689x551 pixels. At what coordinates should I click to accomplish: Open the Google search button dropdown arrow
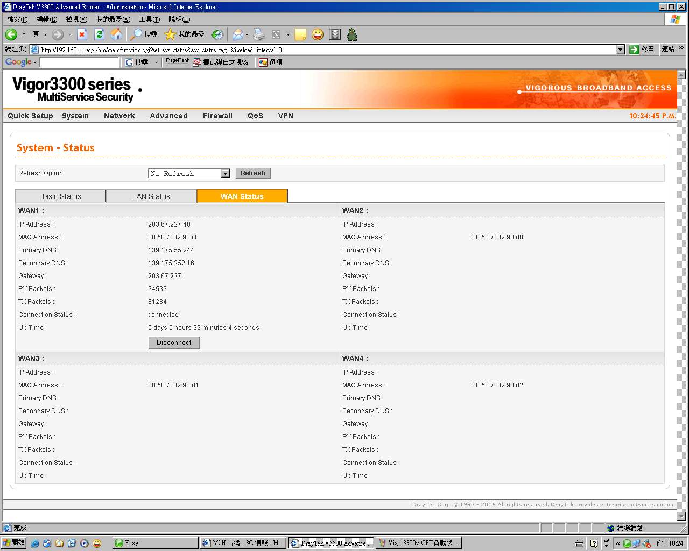(x=156, y=62)
